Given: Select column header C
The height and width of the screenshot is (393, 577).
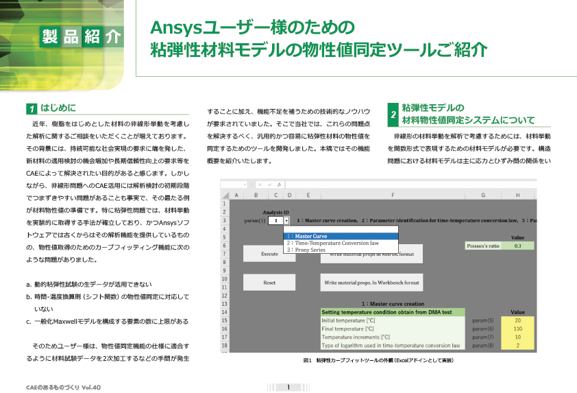Looking at the screenshot, I should pyautogui.click(x=276, y=195).
